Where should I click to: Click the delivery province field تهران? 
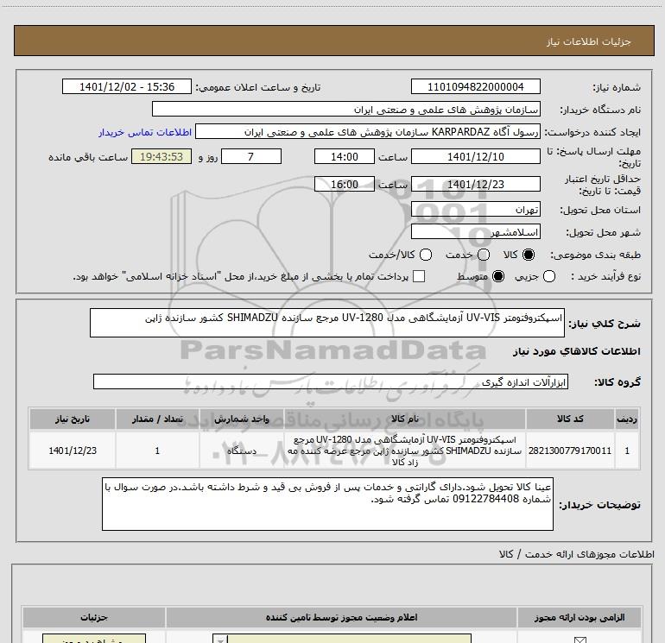[x=475, y=210]
